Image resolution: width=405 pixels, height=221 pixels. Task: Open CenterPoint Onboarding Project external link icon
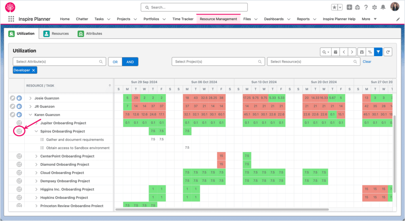pos(19,156)
